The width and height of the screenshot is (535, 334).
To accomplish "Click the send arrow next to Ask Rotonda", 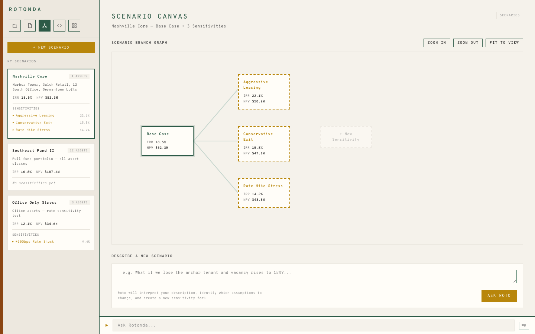I will tap(107, 325).
